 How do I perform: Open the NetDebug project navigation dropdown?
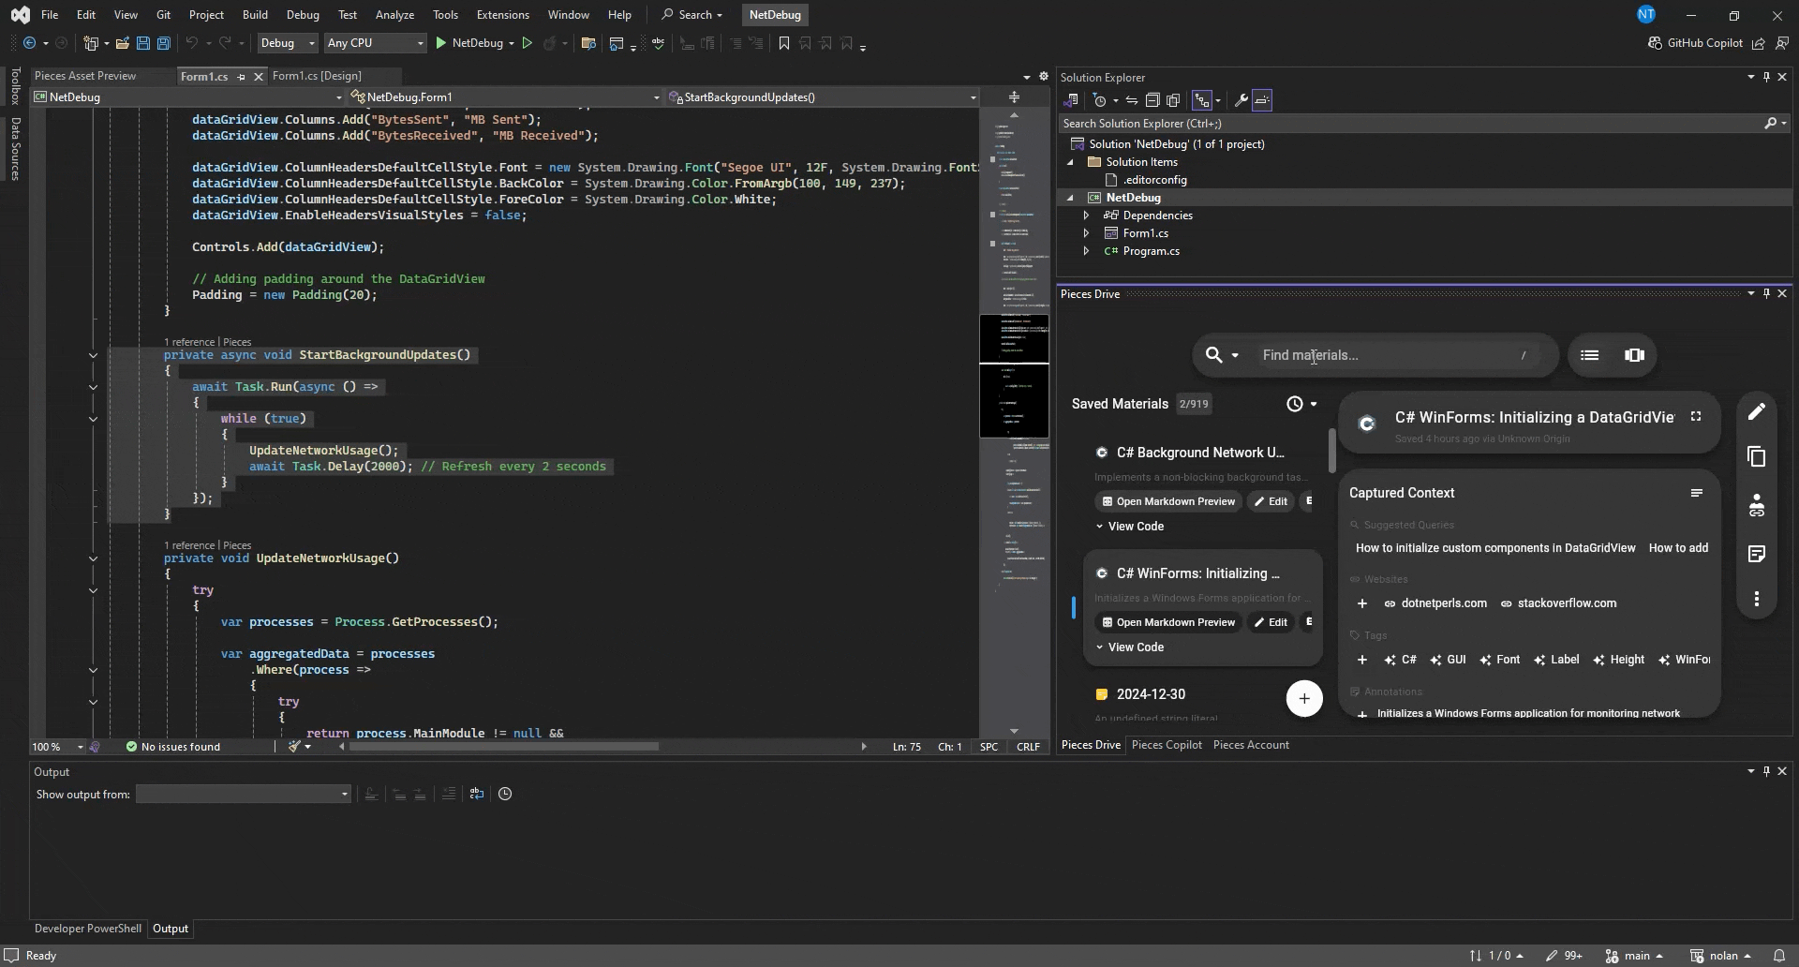pyautogui.click(x=189, y=97)
